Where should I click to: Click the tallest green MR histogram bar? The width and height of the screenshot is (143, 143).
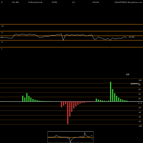(111, 92)
